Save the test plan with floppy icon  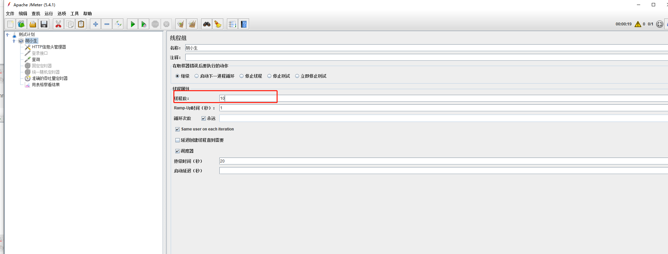(x=44, y=24)
